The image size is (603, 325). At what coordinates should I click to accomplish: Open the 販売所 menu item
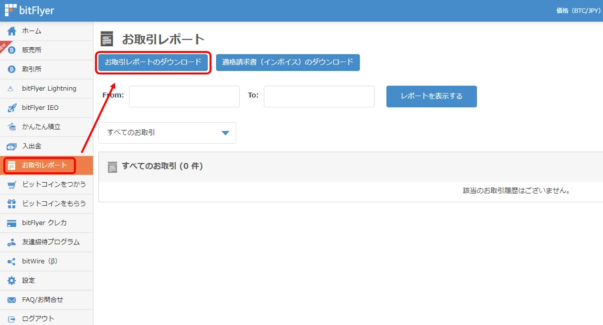(x=46, y=50)
